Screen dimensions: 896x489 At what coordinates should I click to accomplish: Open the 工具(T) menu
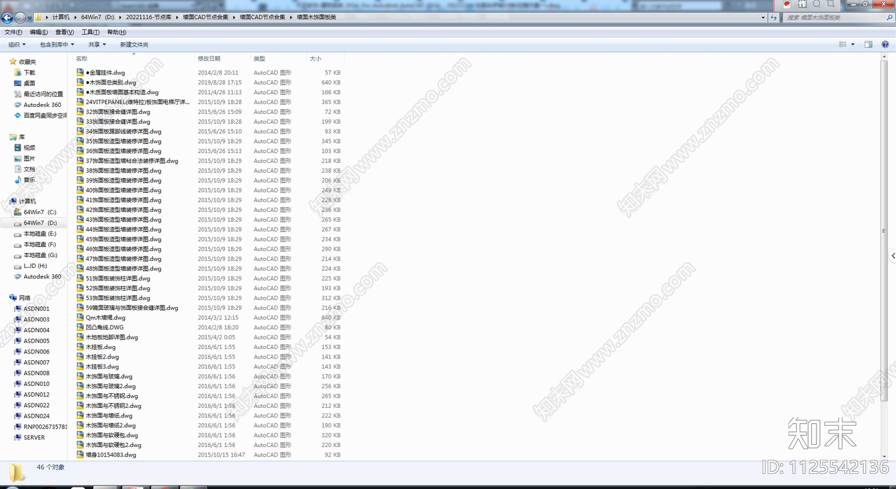pos(91,32)
